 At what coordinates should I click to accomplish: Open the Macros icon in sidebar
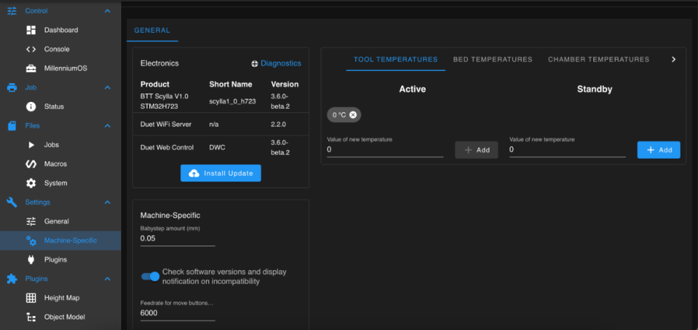pos(31,164)
